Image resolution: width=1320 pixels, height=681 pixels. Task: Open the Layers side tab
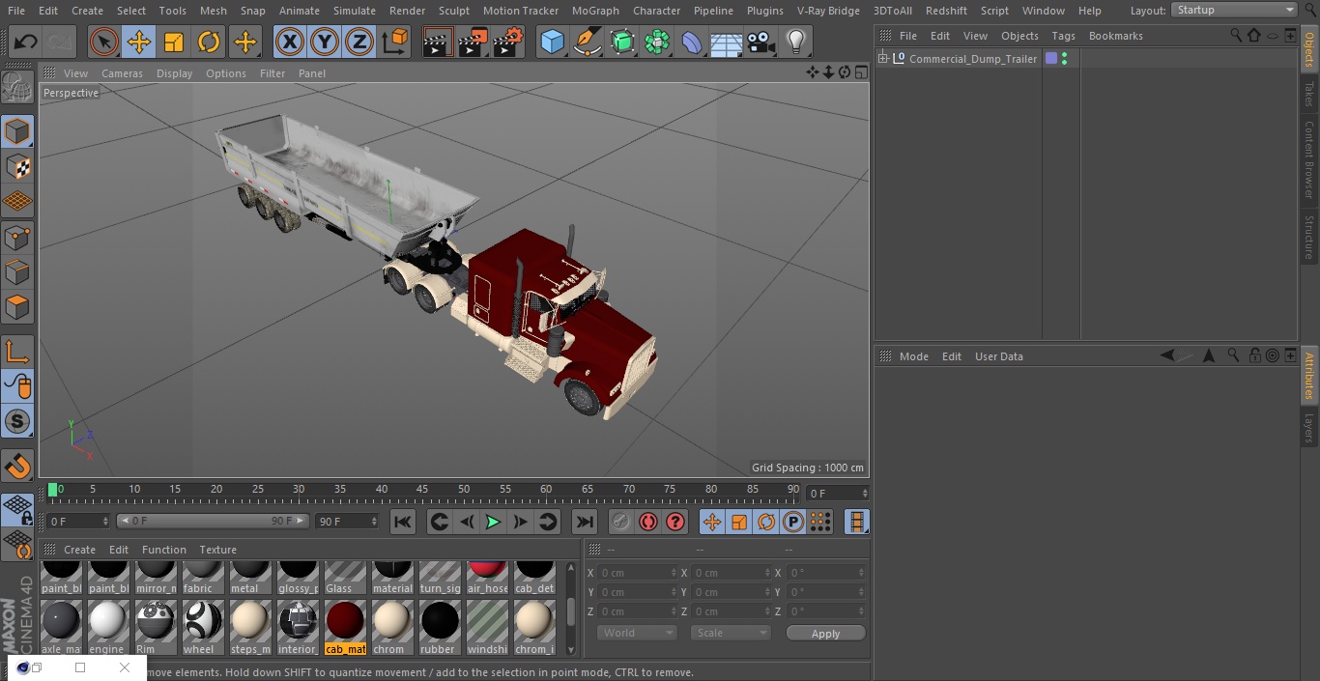click(1309, 428)
